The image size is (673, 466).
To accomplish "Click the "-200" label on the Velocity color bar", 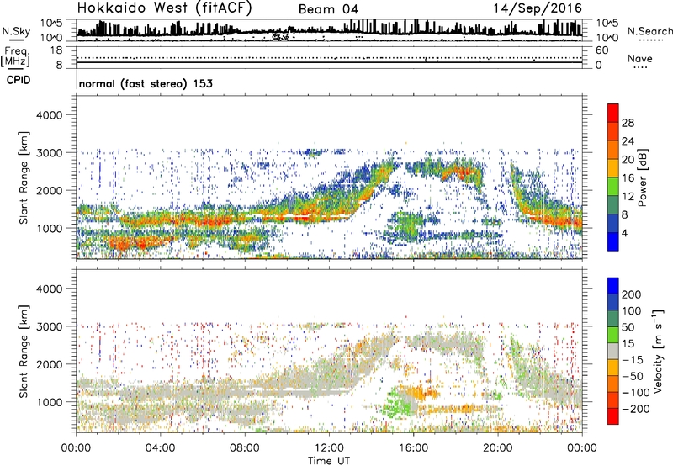I will pyautogui.click(x=636, y=409).
